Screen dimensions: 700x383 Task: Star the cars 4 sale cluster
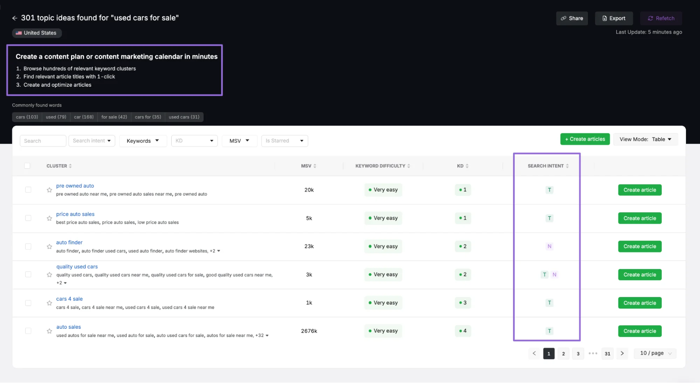pos(49,303)
